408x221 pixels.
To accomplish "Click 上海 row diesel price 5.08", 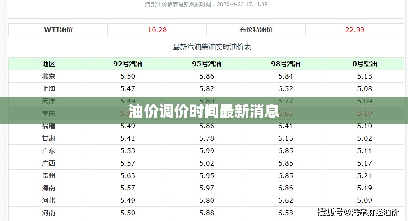I will click(x=364, y=89).
